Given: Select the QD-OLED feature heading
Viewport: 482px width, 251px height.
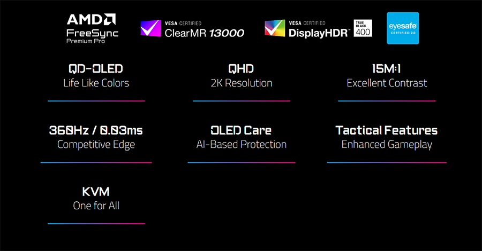Looking at the screenshot, I should coord(96,69).
